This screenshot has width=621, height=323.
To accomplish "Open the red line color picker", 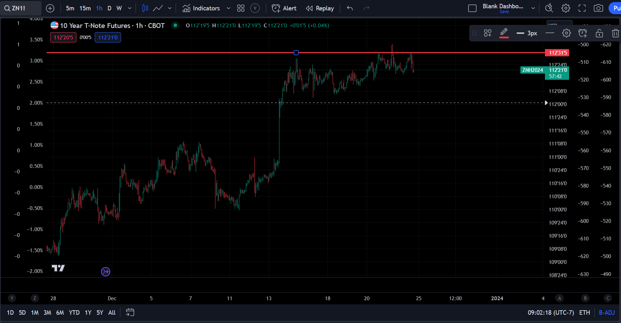I will 504,33.
